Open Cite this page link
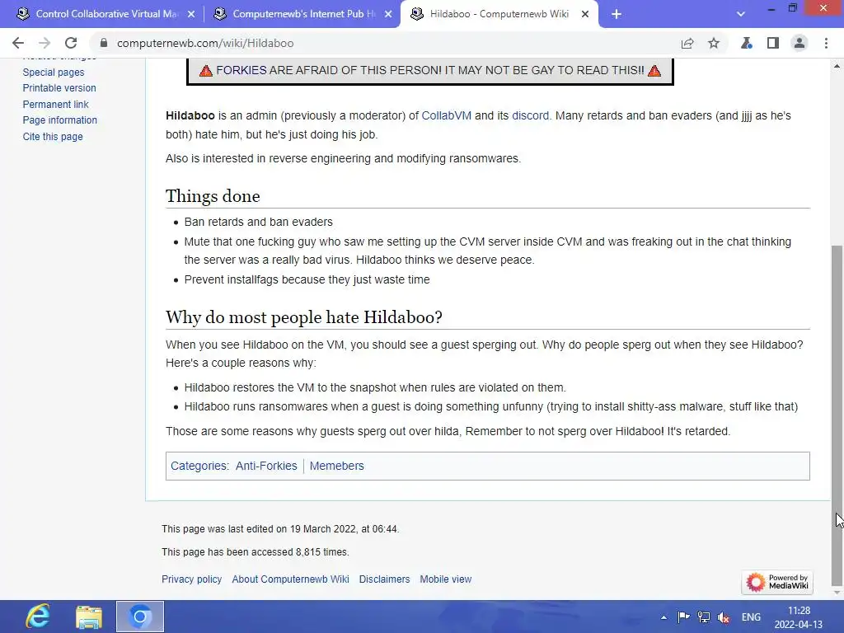This screenshot has width=844, height=633. click(x=53, y=137)
